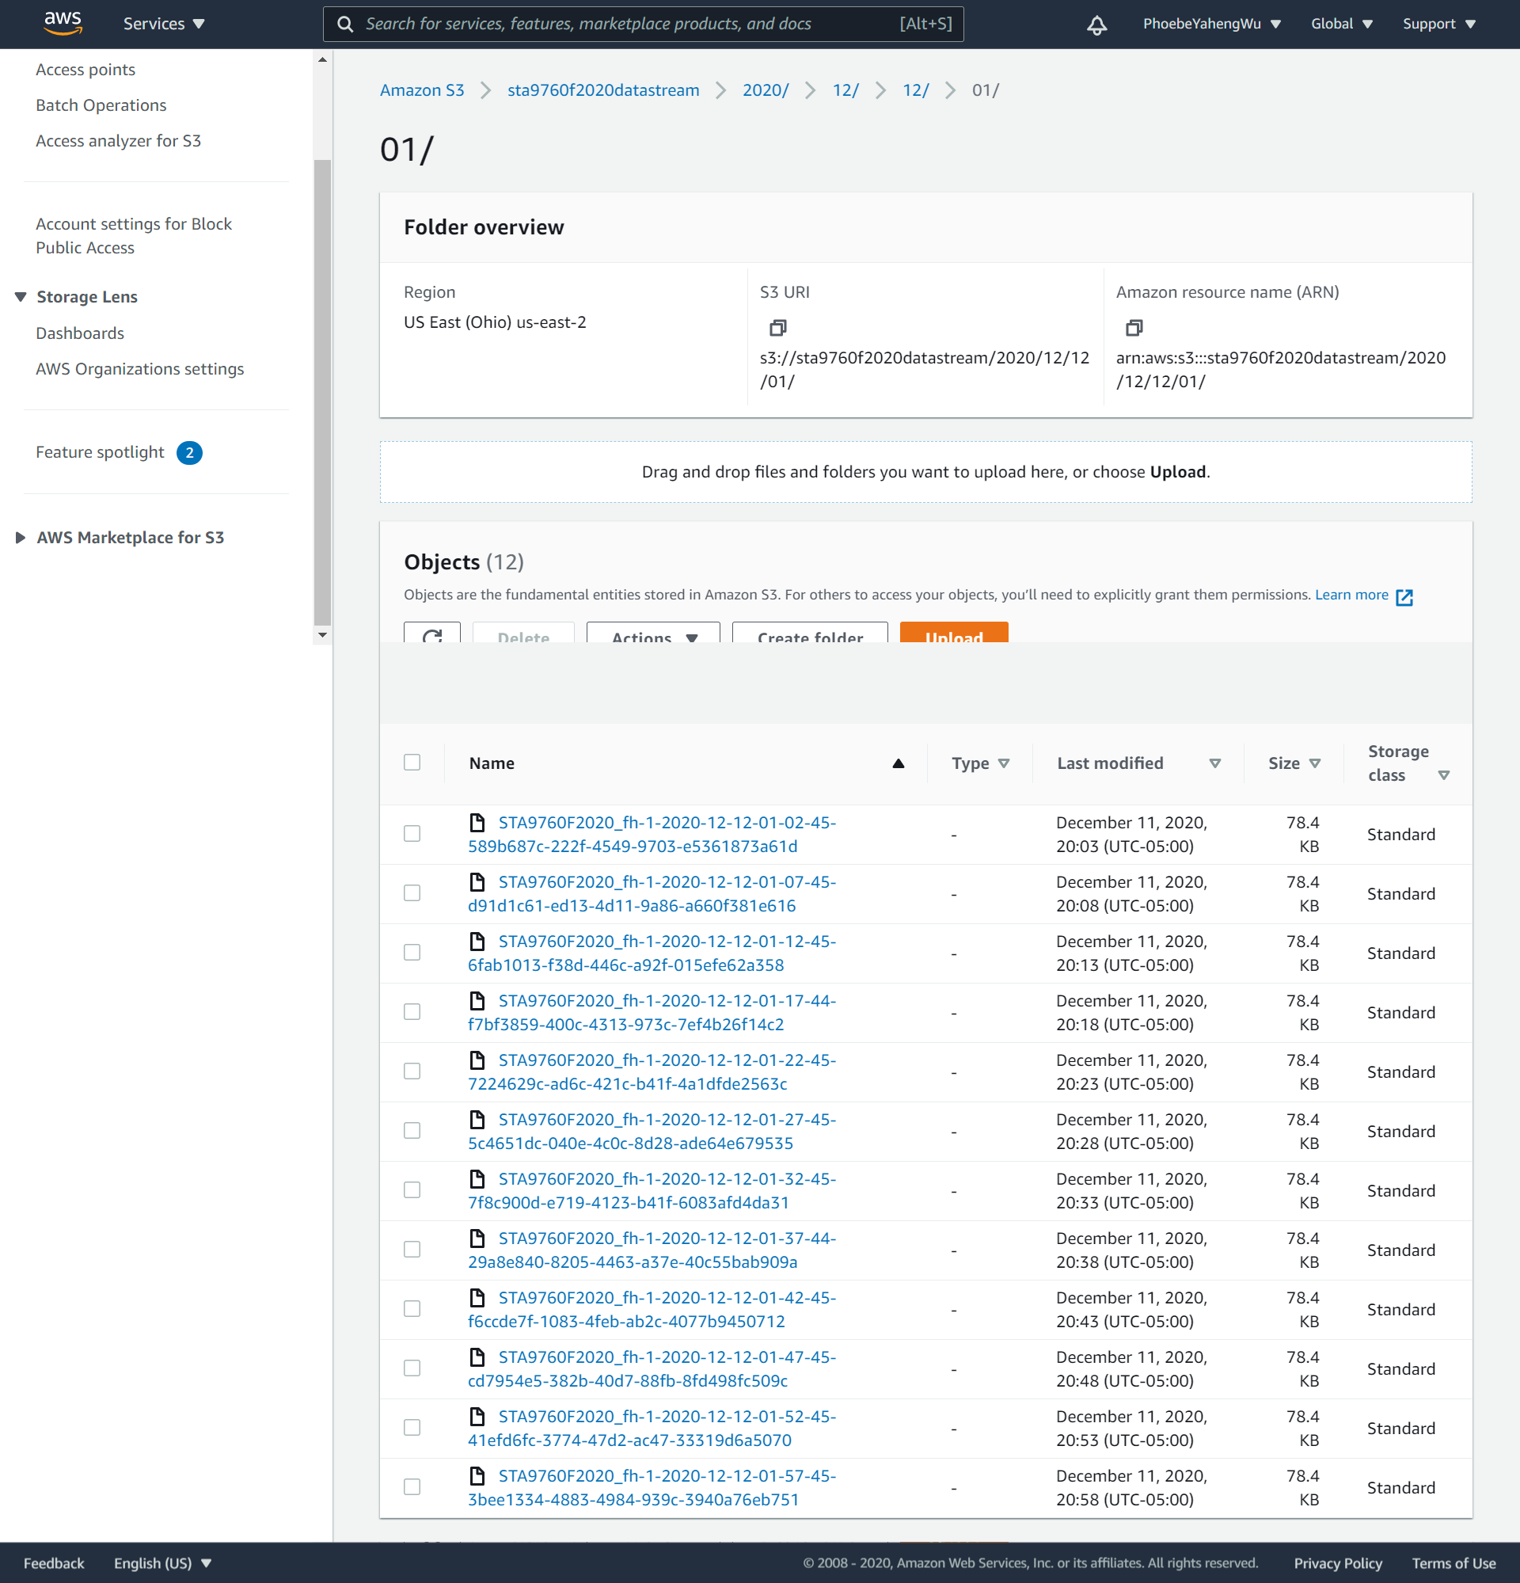Copy the Amazon resource name (ARN)

1135,328
